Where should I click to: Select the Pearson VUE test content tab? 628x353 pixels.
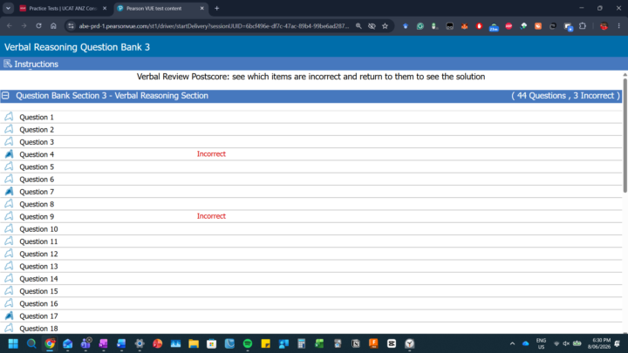coord(160,8)
